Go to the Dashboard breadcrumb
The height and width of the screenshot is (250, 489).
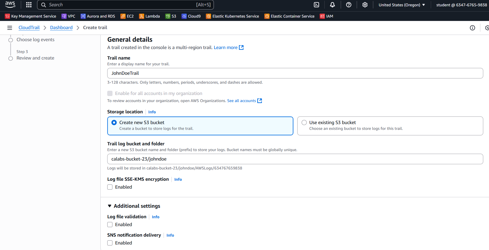[x=61, y=27]
